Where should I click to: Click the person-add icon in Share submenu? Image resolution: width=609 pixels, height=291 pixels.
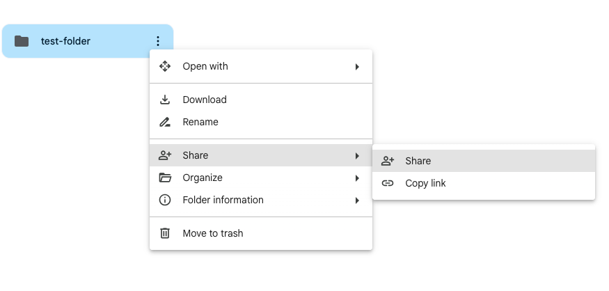[x=387, y=161]
